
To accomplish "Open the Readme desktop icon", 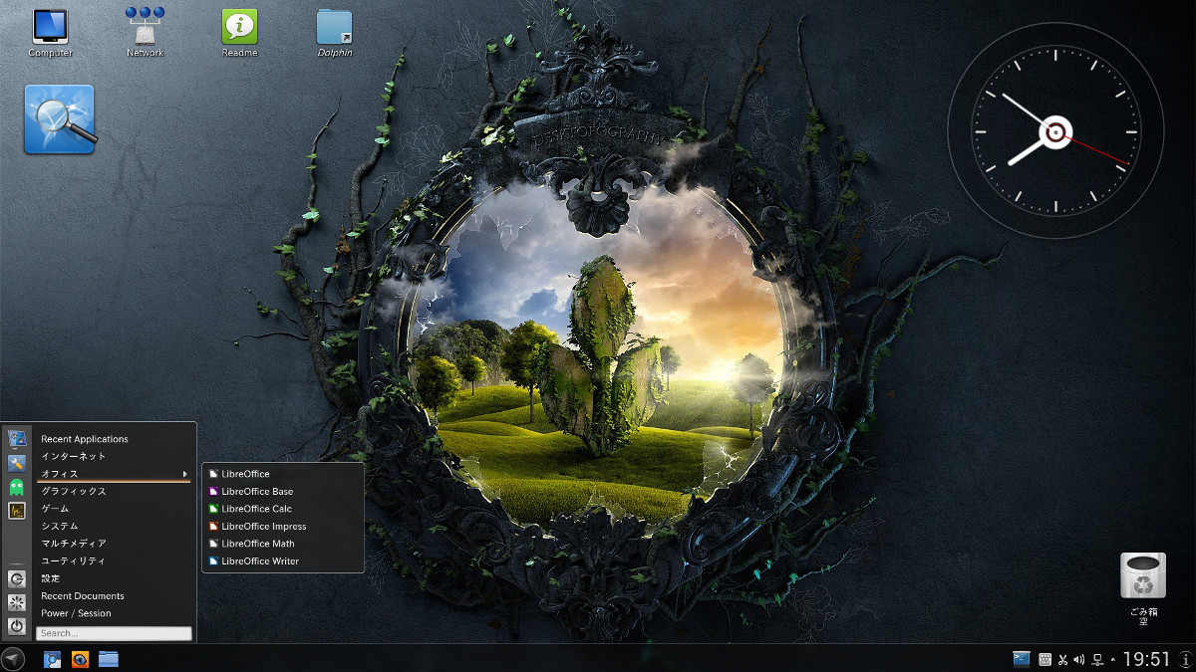I will [x=239, y=32].
